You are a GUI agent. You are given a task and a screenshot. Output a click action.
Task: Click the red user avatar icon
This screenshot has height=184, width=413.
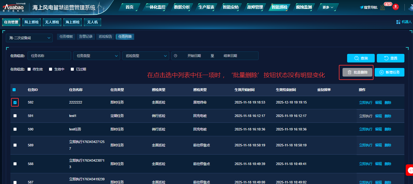[x=396, y=7]
